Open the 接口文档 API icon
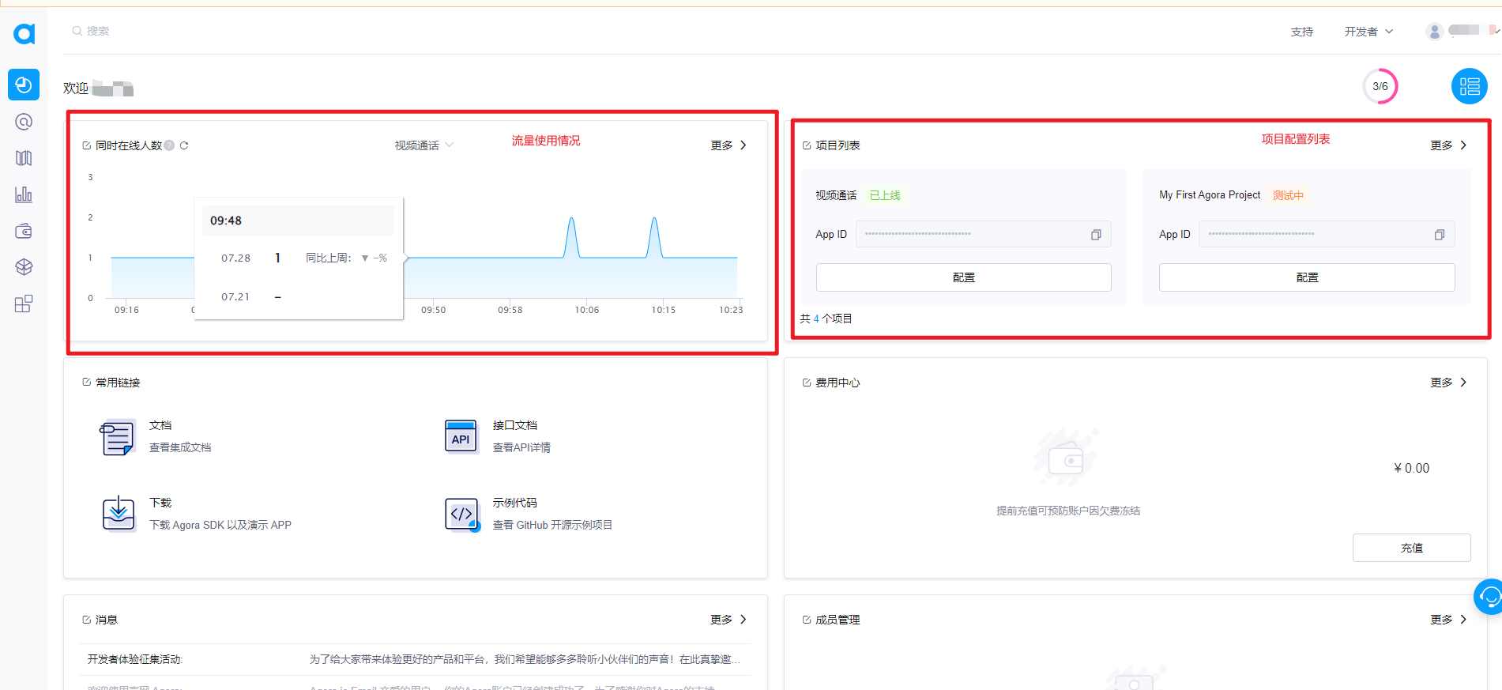The height and width of the screenshot is (690, 1502). coord(461,437)
